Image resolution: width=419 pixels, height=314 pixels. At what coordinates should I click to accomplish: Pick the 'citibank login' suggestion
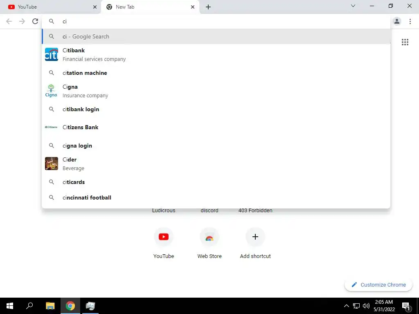[216, 109]
